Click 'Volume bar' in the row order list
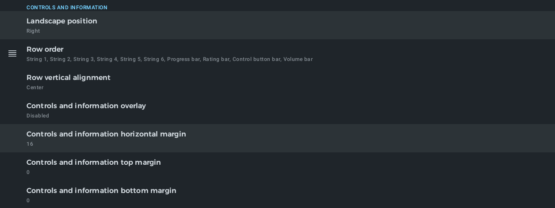Screen dimensions: 555x208 tap(298, 59)
